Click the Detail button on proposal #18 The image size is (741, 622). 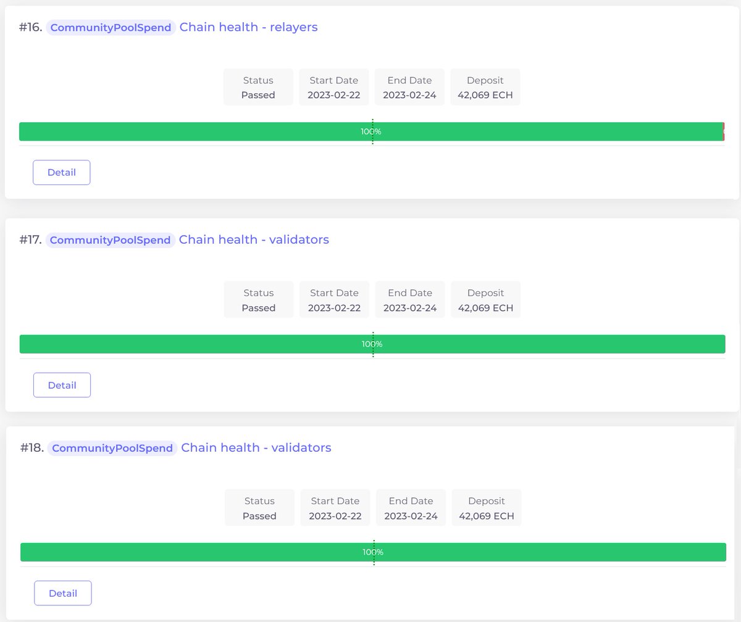(62, 592)
